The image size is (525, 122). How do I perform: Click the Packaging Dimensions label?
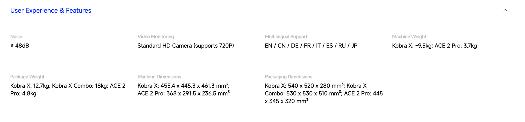(x=288, y=77)
